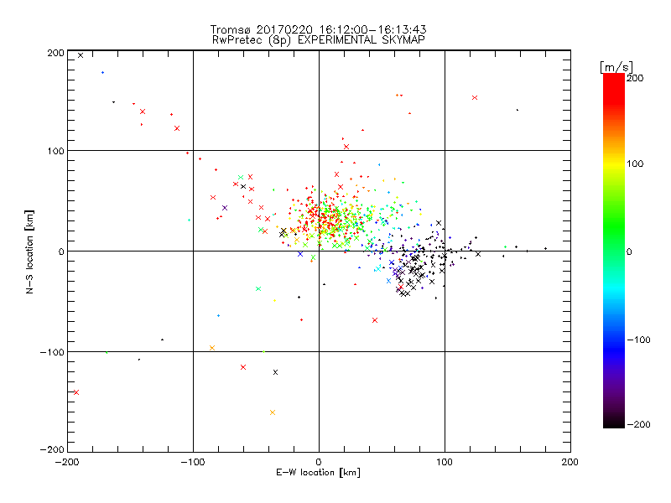The width and height of the screenshot is (671, 503).
Task: Click the title line 'Tromsø 20170220 16:12:00-16:13:43'
Action: (318, 29)
